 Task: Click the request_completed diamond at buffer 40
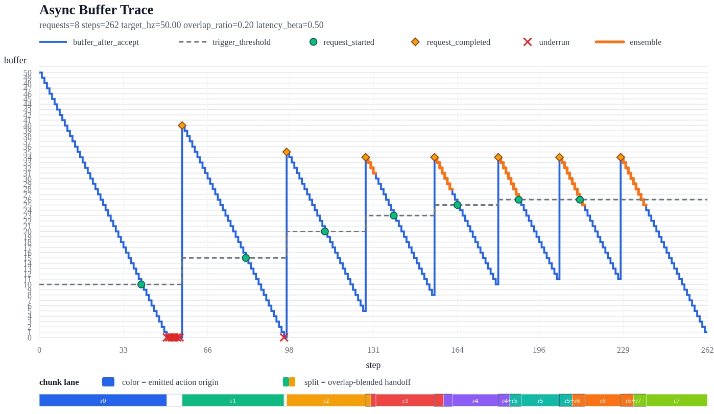[182, 126]
